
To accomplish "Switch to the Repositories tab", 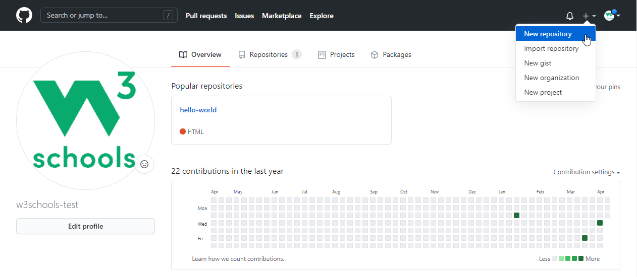I will pos(270,55).
